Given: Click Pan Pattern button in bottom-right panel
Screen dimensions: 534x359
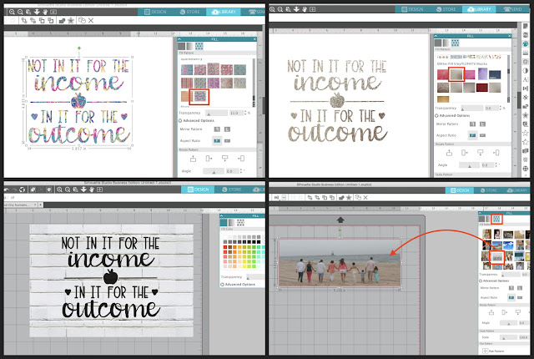Looking at the screenshot, I should pyautogui.click(x=493, y=351).
